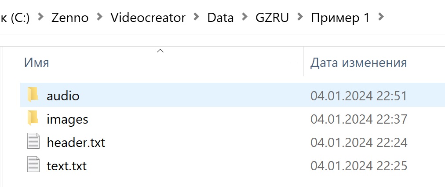Image resolution: width=445 pixels, height=187 pixels.
Task: Click the images folder icon
Action: [33, 119]
